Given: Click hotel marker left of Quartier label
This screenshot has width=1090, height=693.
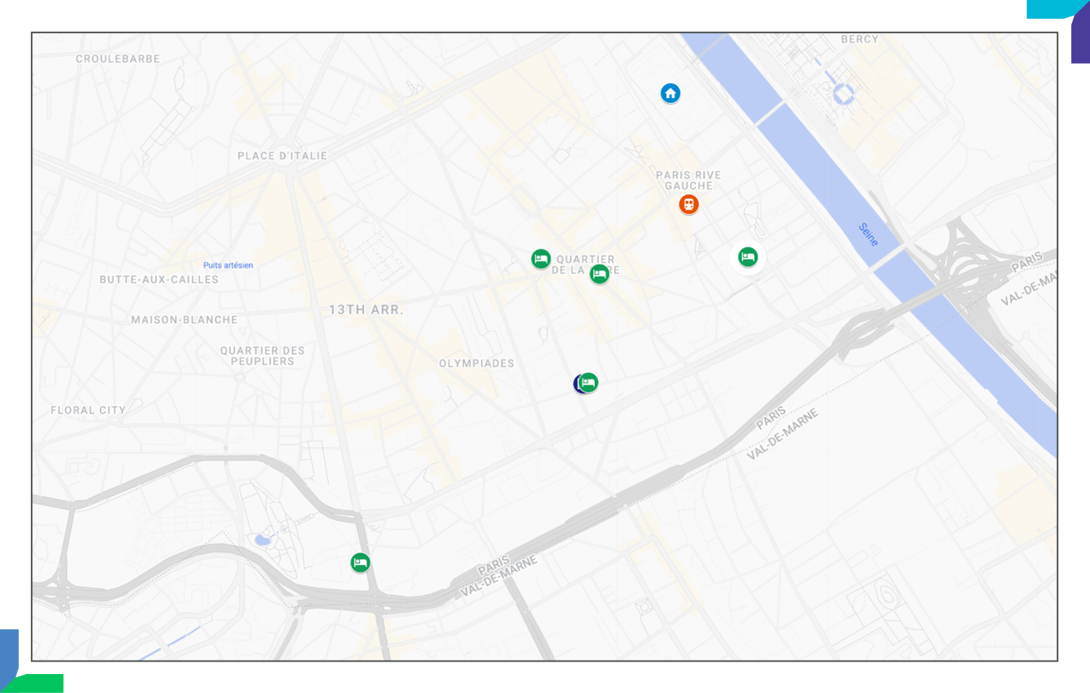Looking at the screenshot, I should (x=541, y=259).
